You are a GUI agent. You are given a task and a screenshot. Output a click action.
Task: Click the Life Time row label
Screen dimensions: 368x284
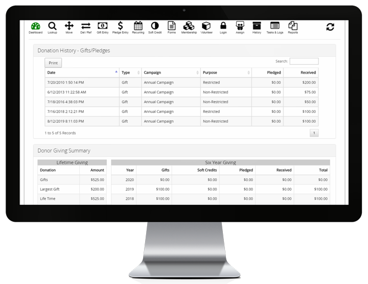48,199
